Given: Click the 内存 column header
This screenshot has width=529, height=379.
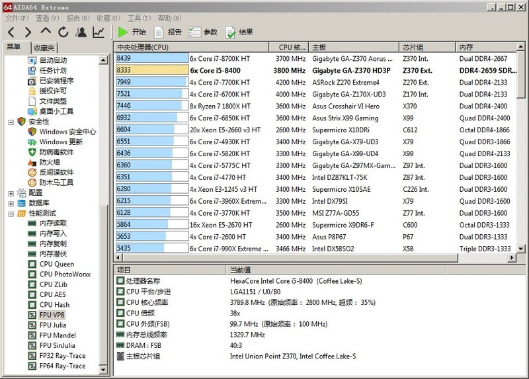Looking at the screenshot, I should (486, 47).
